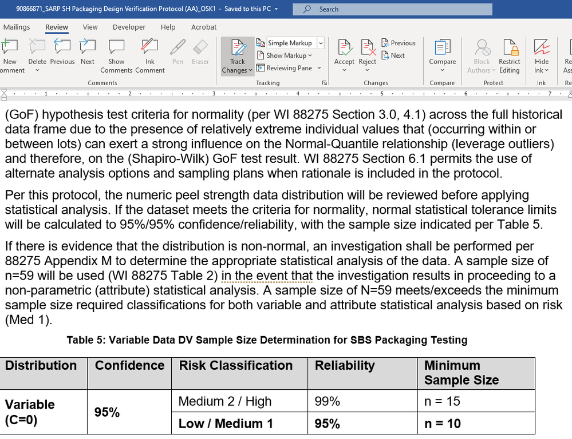
Task: Click the ruler indent marker
Action: click(x=3, y=94)
